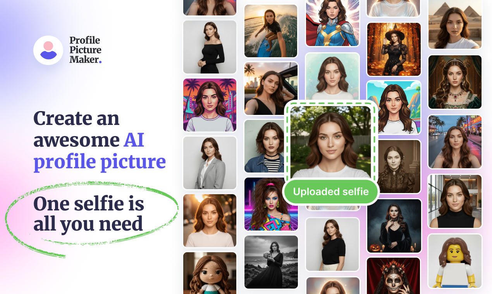492x294 pixels.
Task: Open the surfing on a wave picture
Action: [271, 31]
